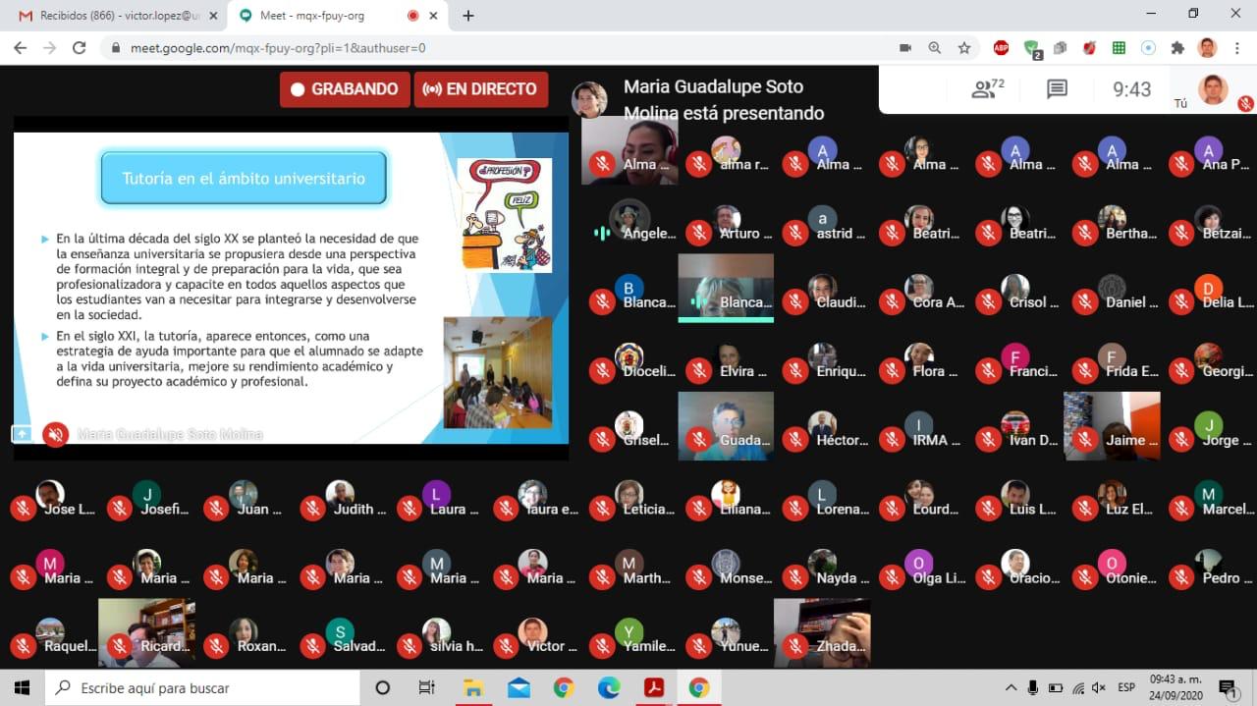Image resolution: width=1257 pixels, height=706 pixels.
Task: Open the green shield extension with badge 2
Action: 1031,48
